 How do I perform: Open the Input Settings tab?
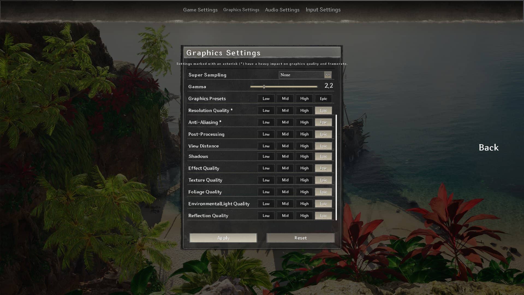click(323, 10)
